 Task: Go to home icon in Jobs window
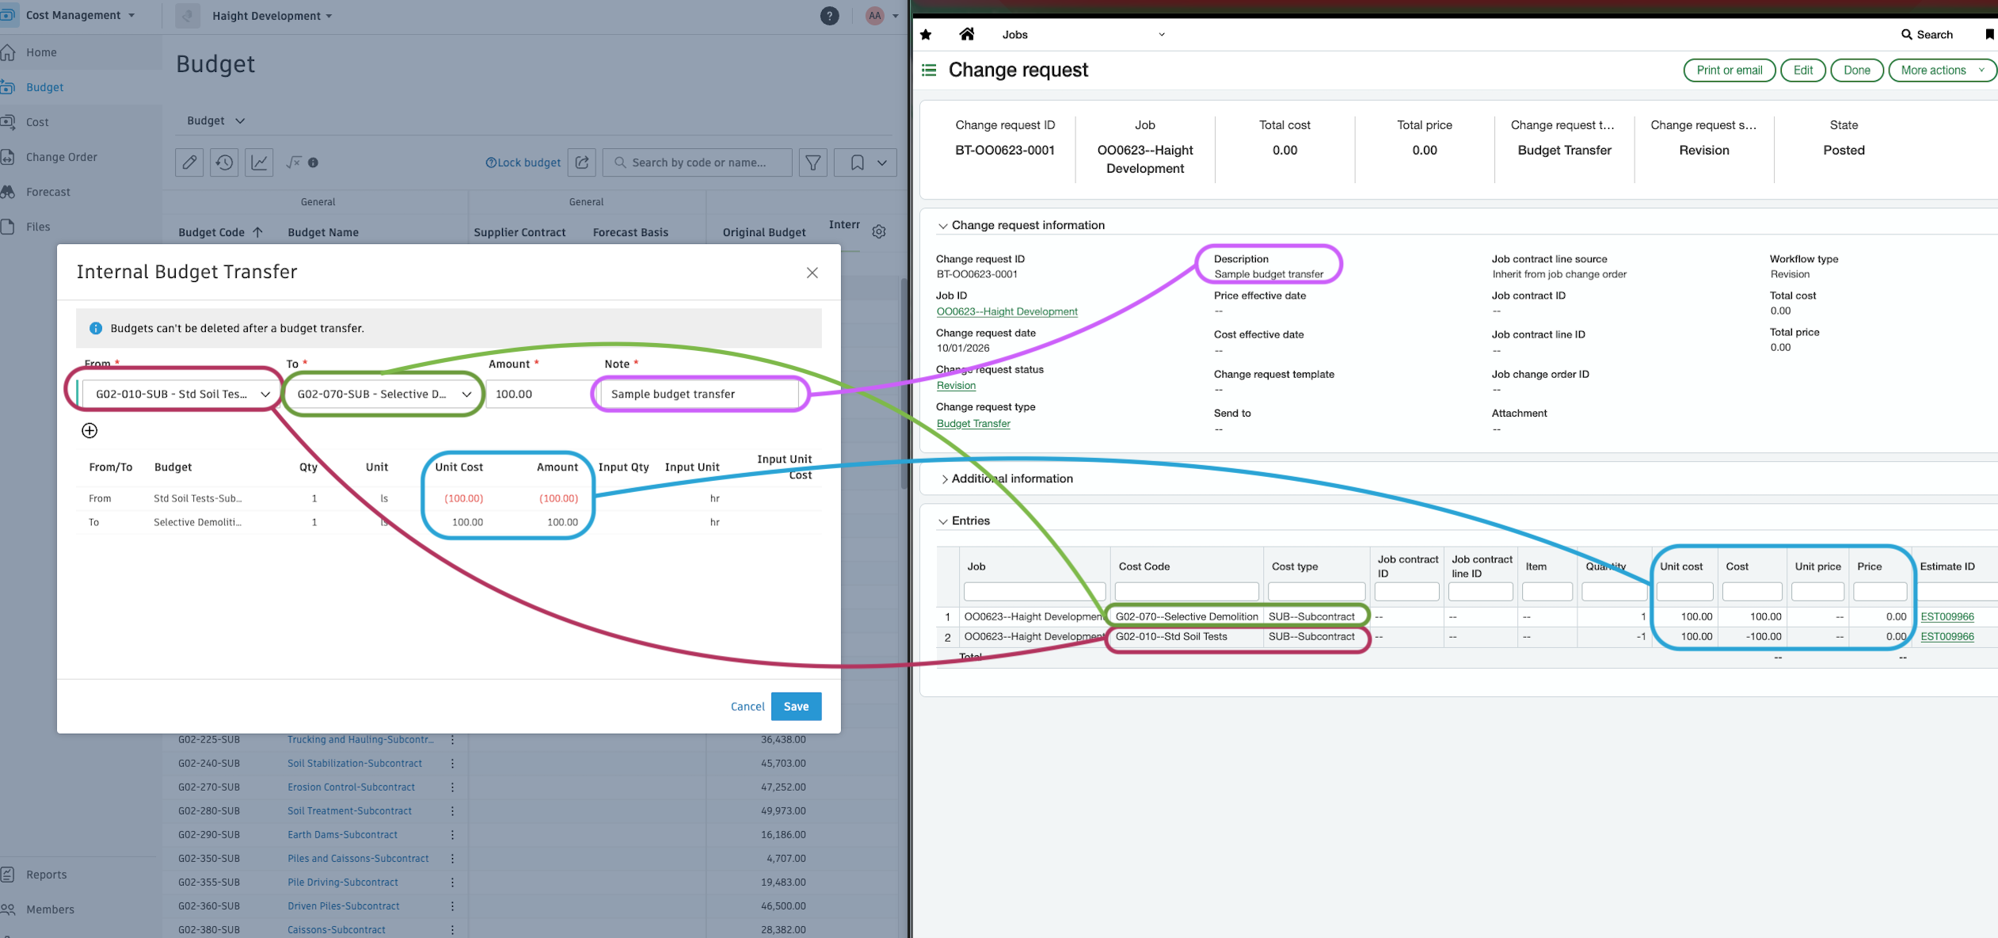(967, 34)
